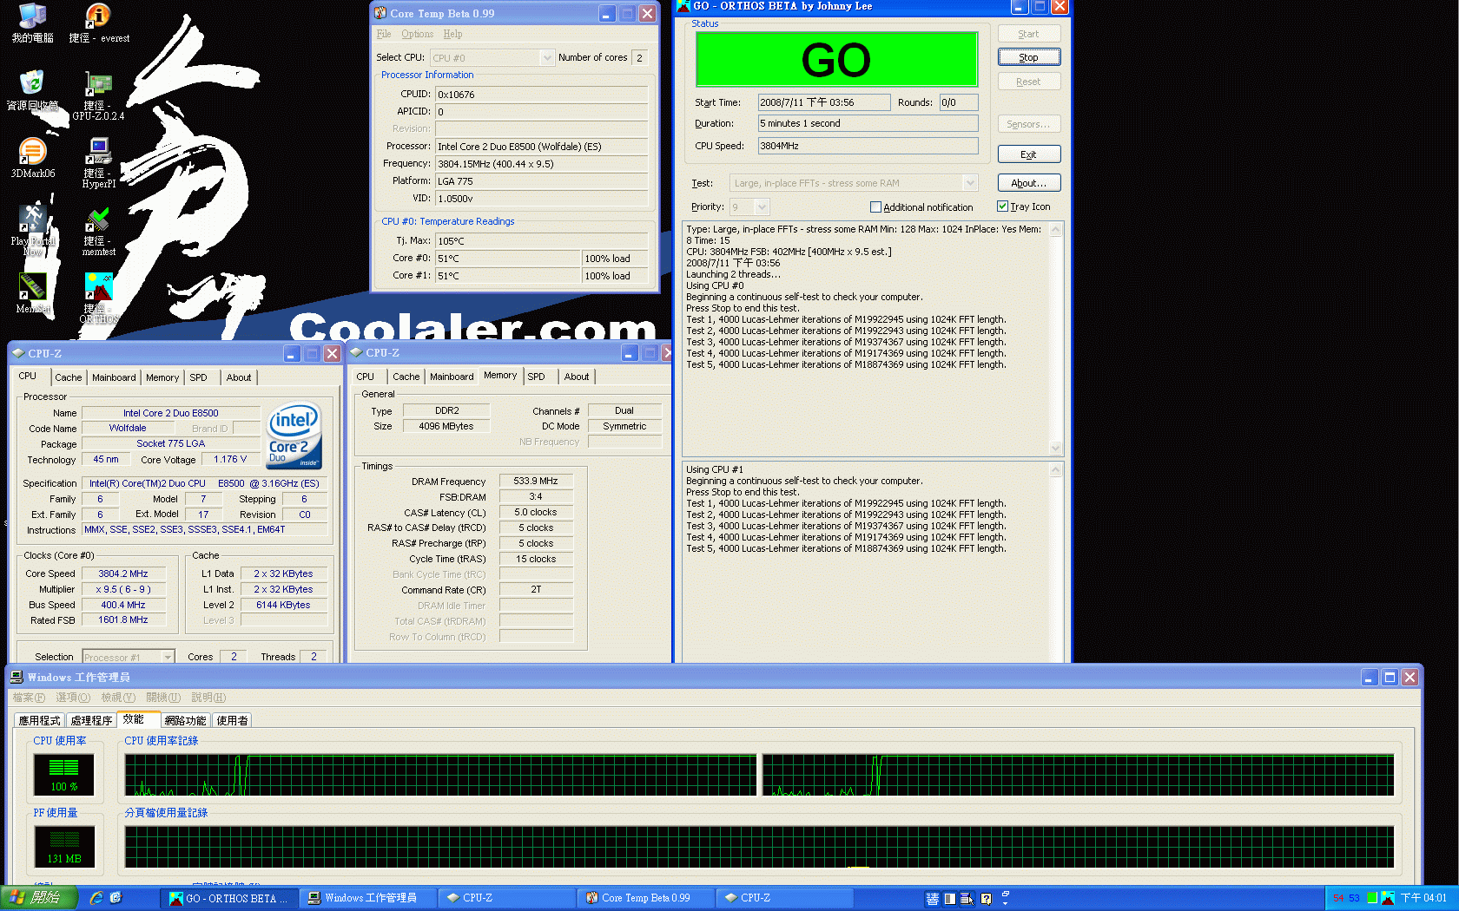Click the Number of cores field in Core Temp
Image resolution: width=1459 pixels, height=911 pixels.
(639, 57)
